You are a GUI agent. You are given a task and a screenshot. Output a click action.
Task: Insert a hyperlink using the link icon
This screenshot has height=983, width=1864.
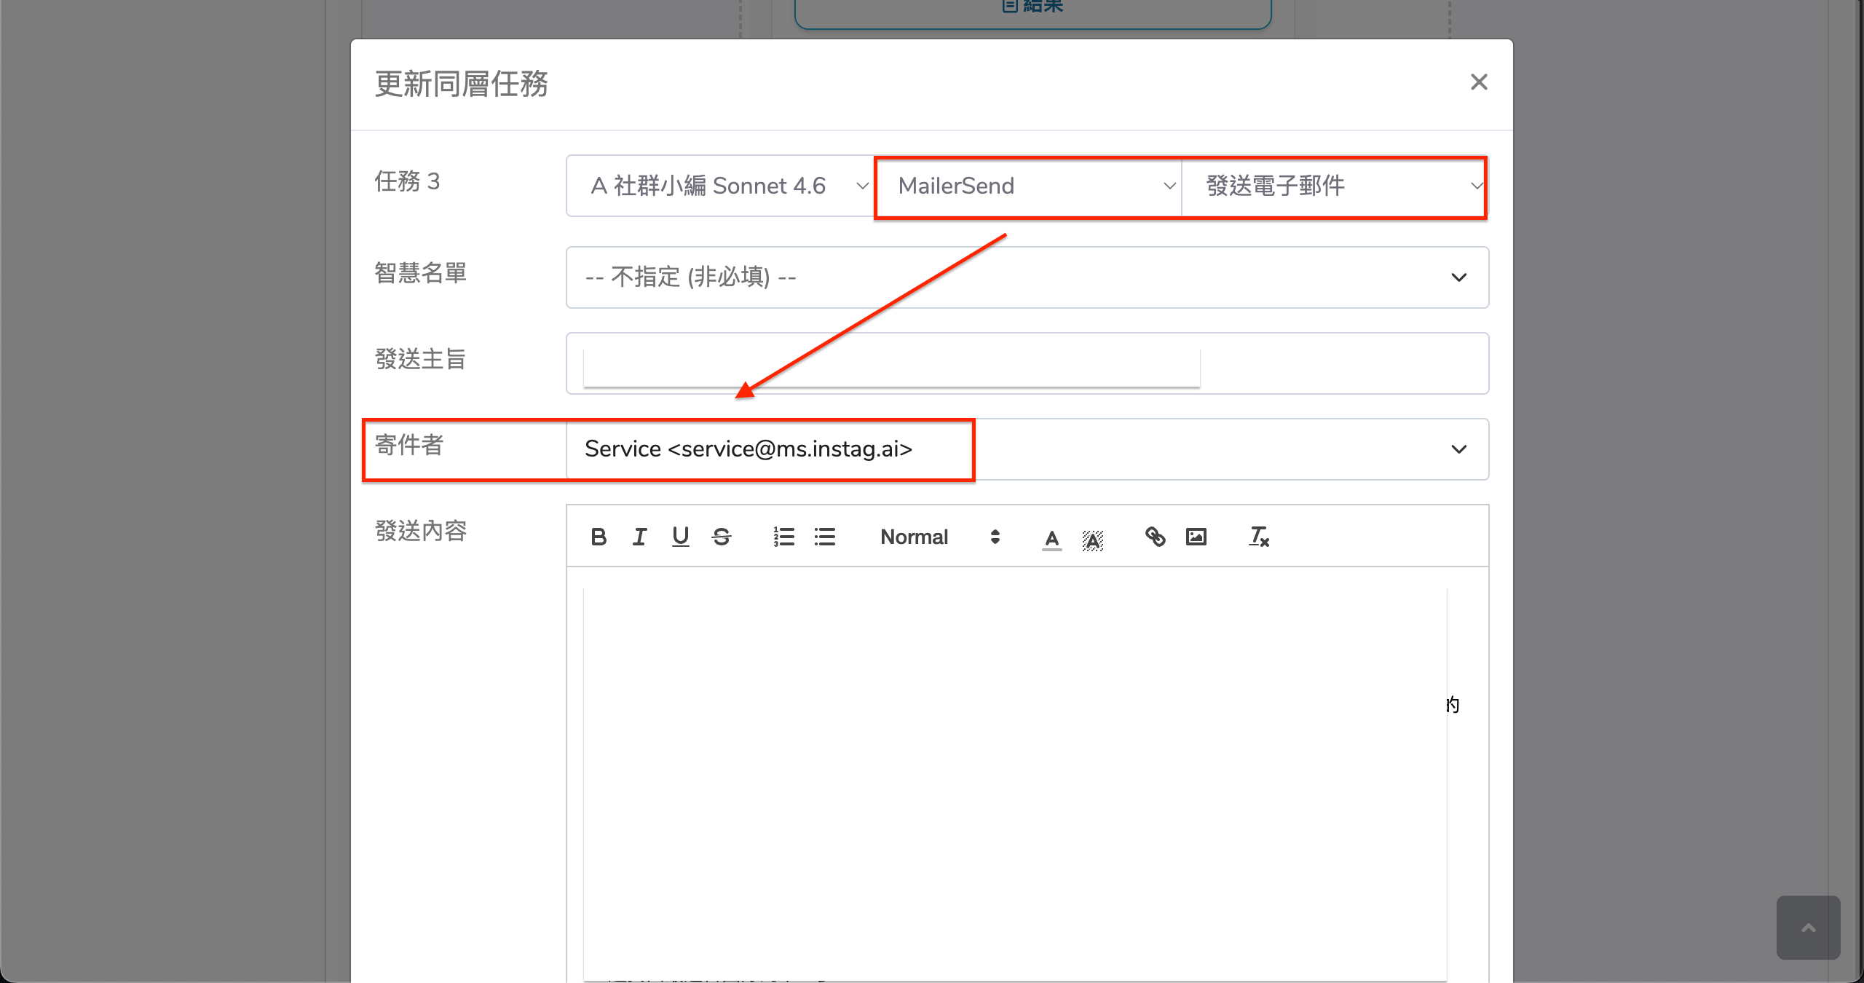1155,537
